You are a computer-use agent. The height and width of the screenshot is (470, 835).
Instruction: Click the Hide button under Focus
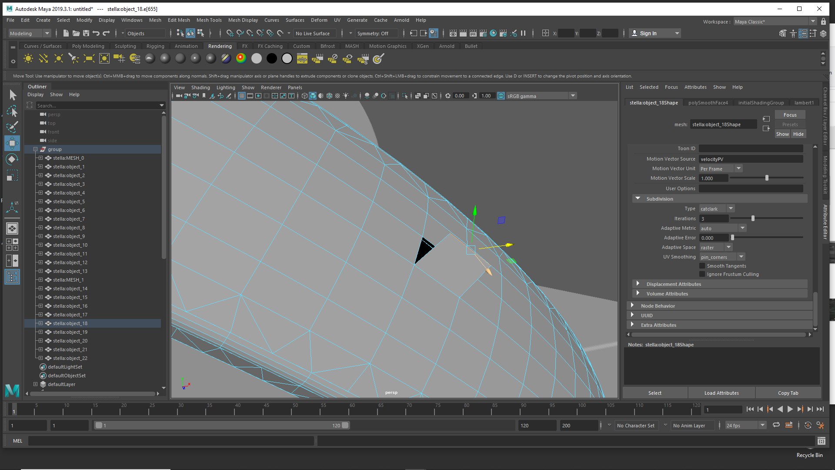point(798,134)
